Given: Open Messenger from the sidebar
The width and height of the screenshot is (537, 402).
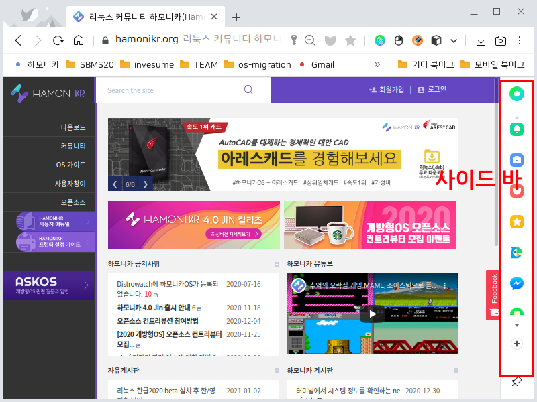Looking at the screenshot, I should [x=517, y=283].
